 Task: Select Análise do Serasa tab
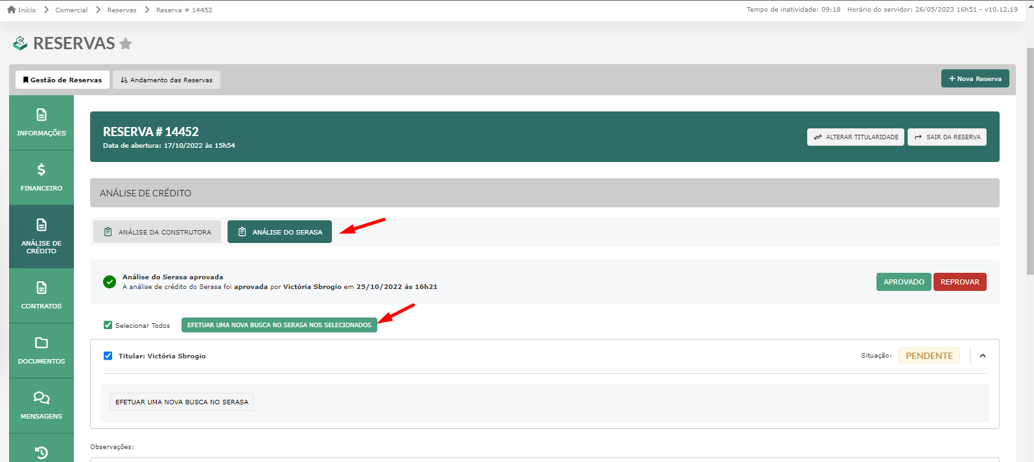tap(279, 232)
